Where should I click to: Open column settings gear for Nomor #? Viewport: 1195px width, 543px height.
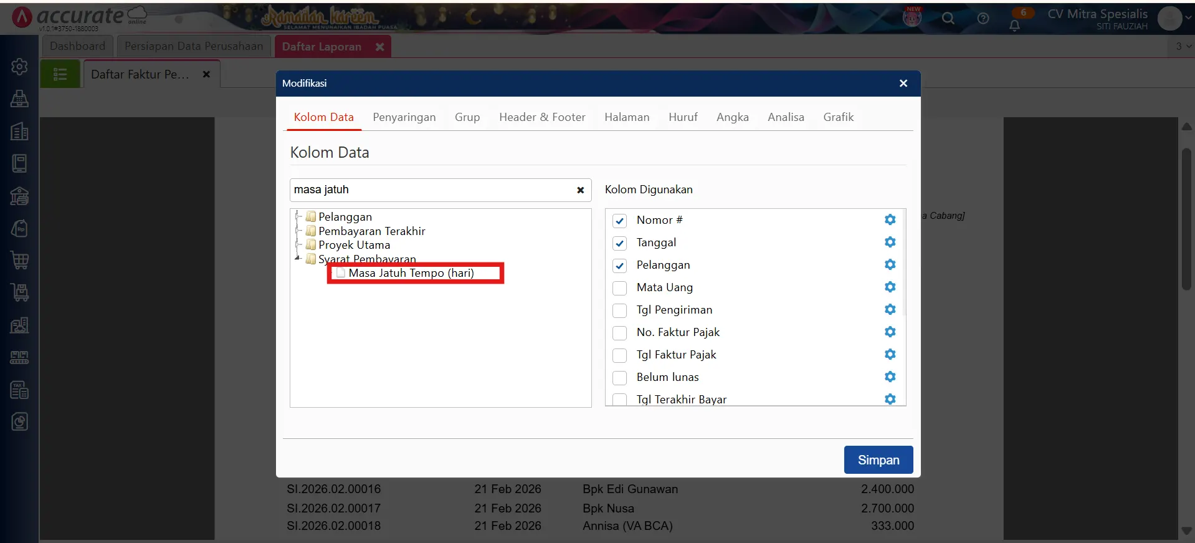point(890,219)
